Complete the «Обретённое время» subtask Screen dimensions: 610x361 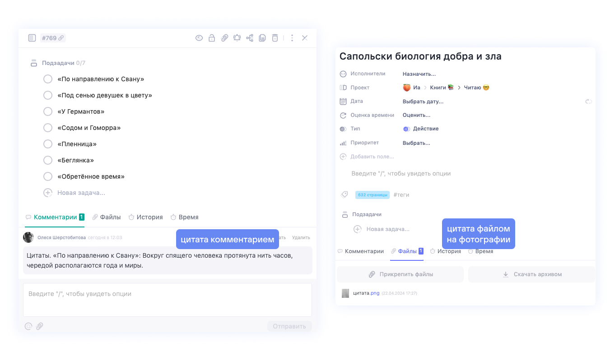[x=48, y=176]
